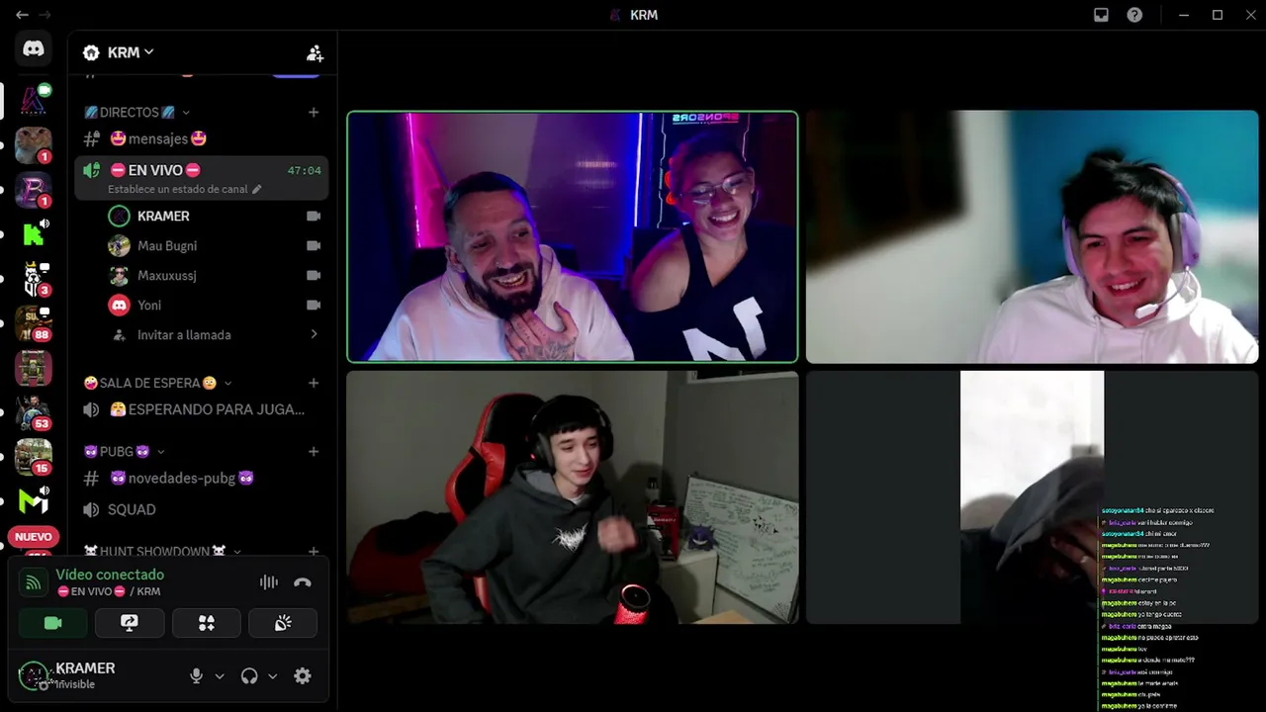Open microphone input options arrow
The image size is (1266, 712).
click(220, 676)
